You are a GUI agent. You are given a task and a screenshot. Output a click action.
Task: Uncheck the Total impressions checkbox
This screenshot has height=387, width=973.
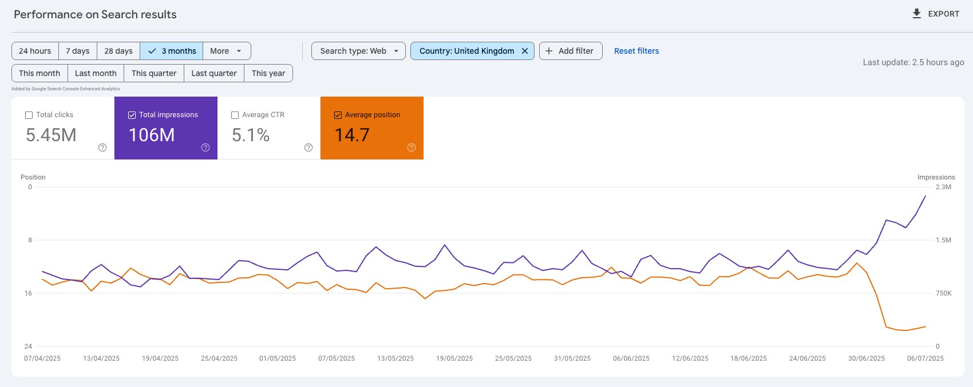132,115
